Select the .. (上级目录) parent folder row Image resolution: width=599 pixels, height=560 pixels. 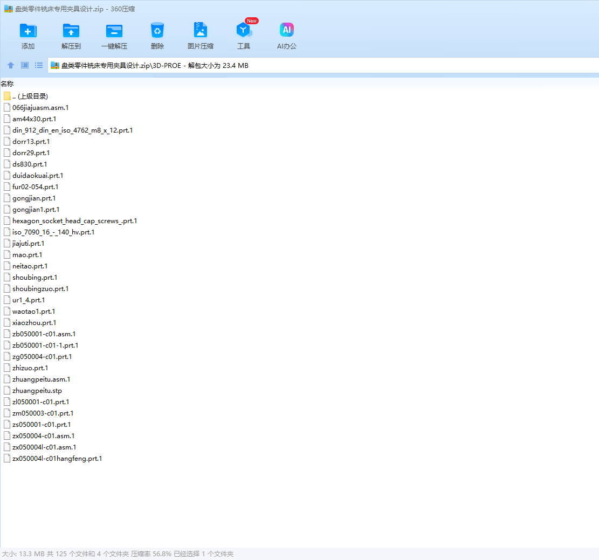26,96
